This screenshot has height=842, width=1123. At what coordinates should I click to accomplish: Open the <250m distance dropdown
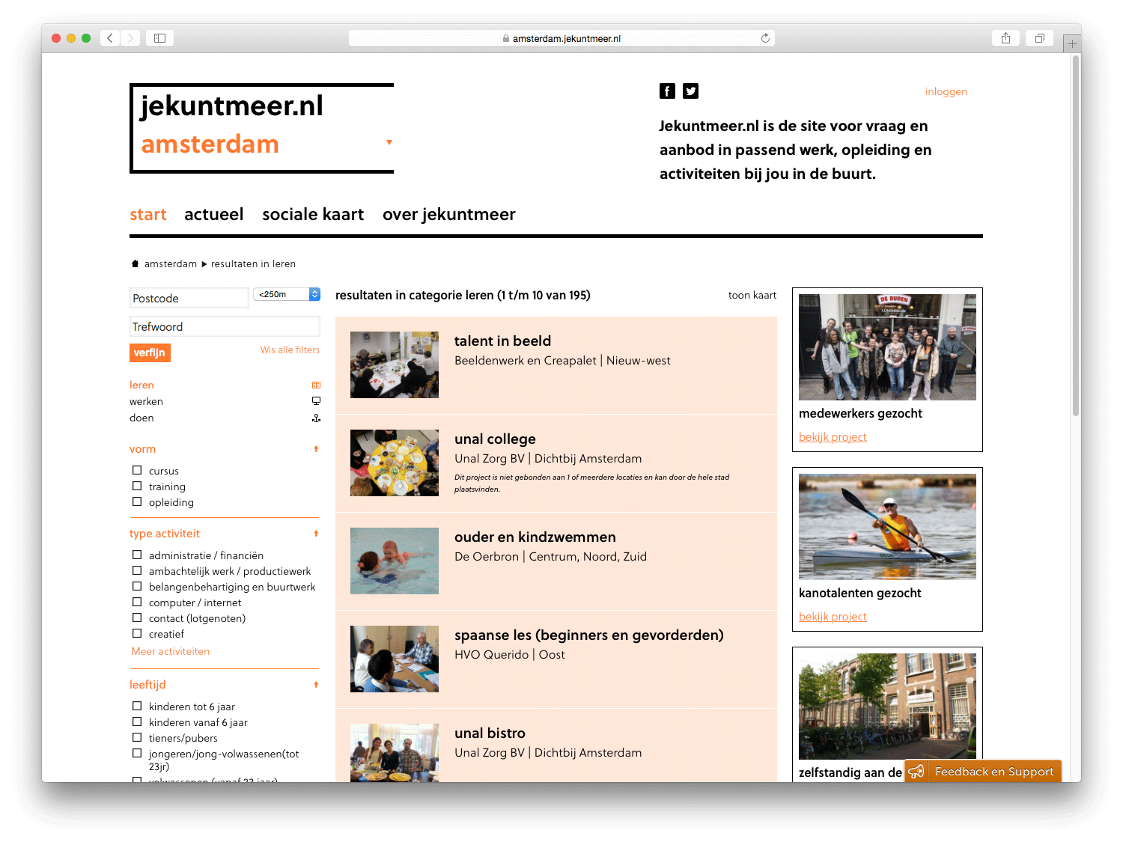click(287, 294)
